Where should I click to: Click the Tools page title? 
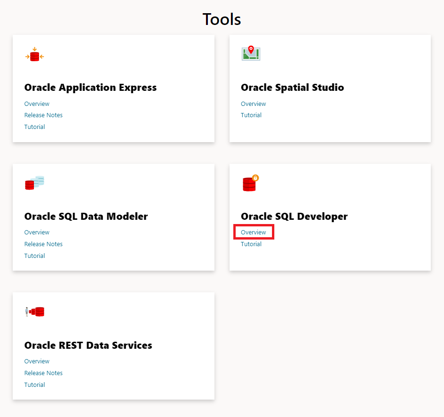pos(222,19)
